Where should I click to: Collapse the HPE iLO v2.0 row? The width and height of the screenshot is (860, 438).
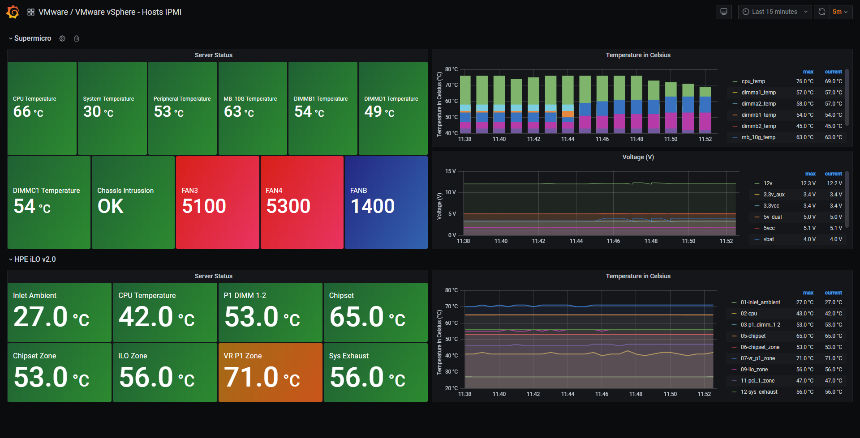[32, 259]
